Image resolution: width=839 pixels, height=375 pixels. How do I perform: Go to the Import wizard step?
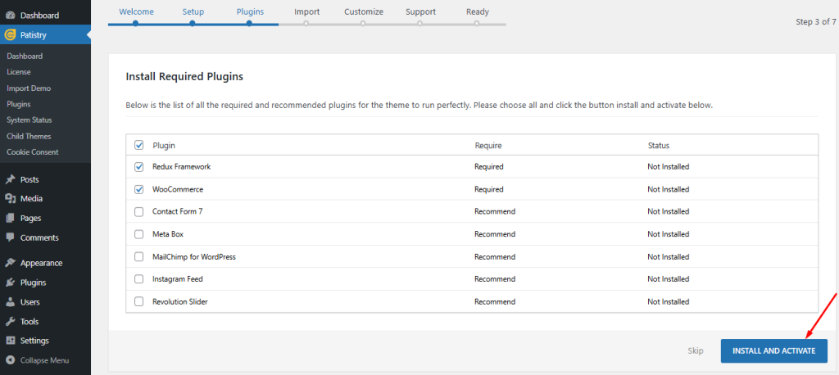[x=307, y=11]
